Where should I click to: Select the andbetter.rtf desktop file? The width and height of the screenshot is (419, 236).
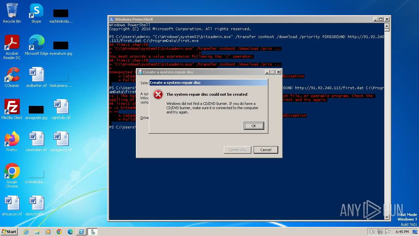[36, 77]
